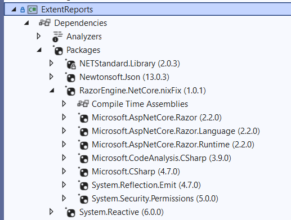
Task: Select System.Security.Permissions (5.0.0)
Action: pos(155,199)
